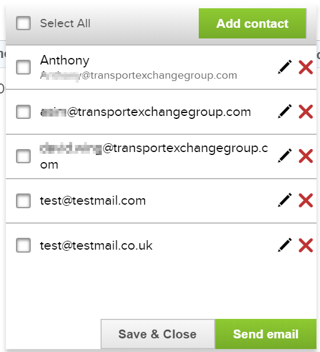Delete the Anthony contact
This screenshot has height=352, width=320.
(x=306, y=67)
